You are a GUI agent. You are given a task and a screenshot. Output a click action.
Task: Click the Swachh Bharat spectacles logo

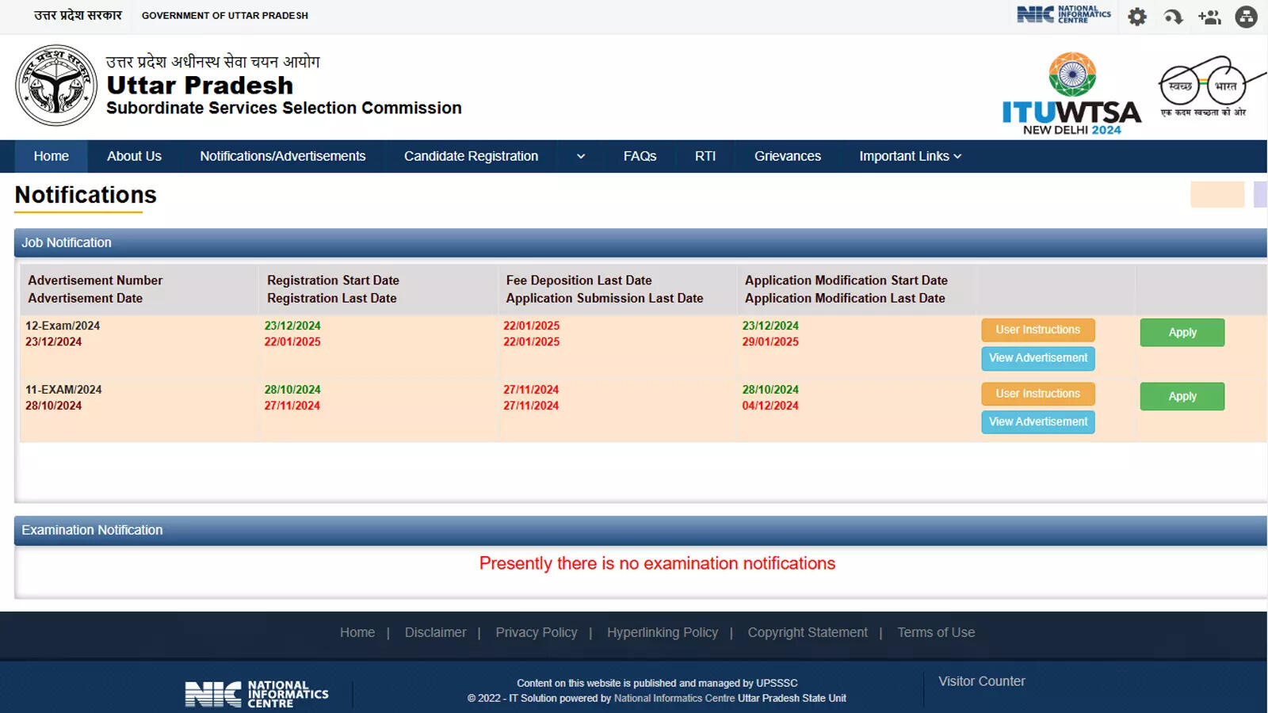point(1205,86)
